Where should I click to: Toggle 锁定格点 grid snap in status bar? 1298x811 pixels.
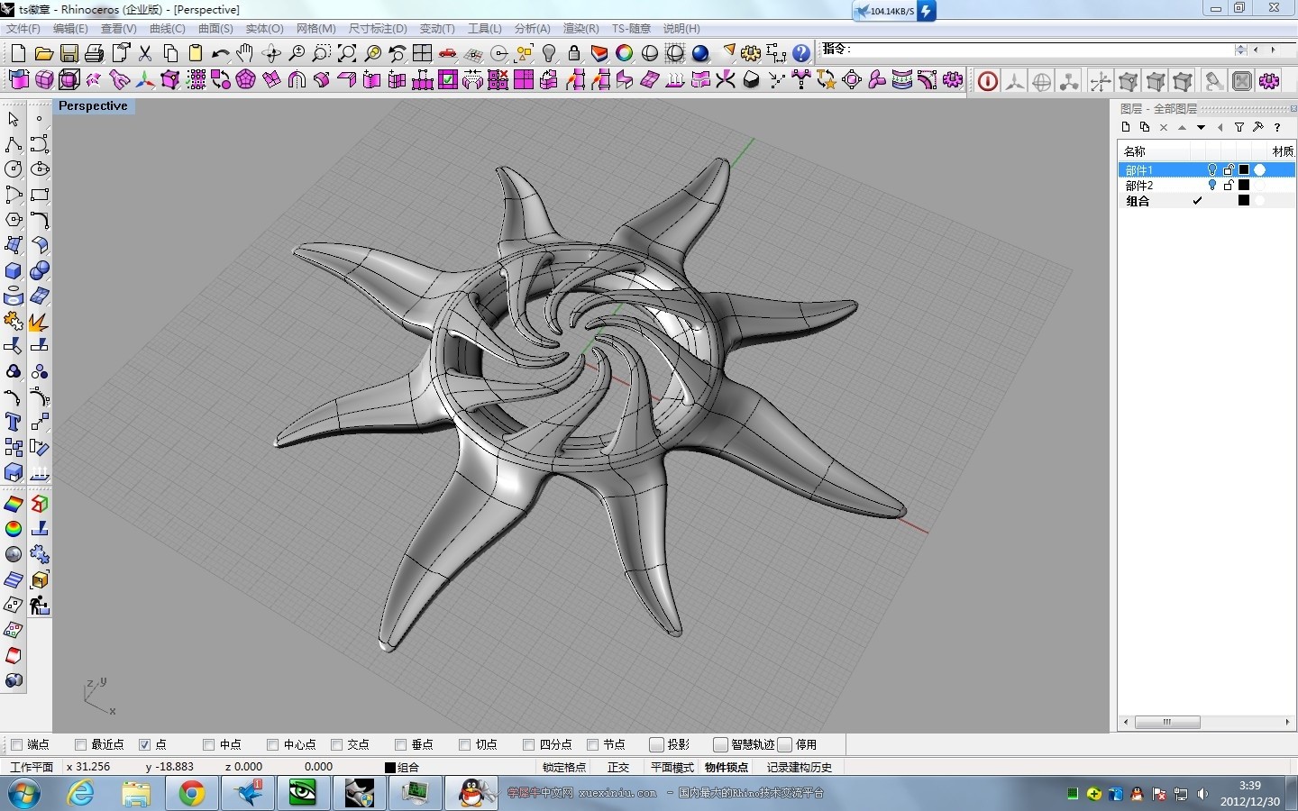564,768
